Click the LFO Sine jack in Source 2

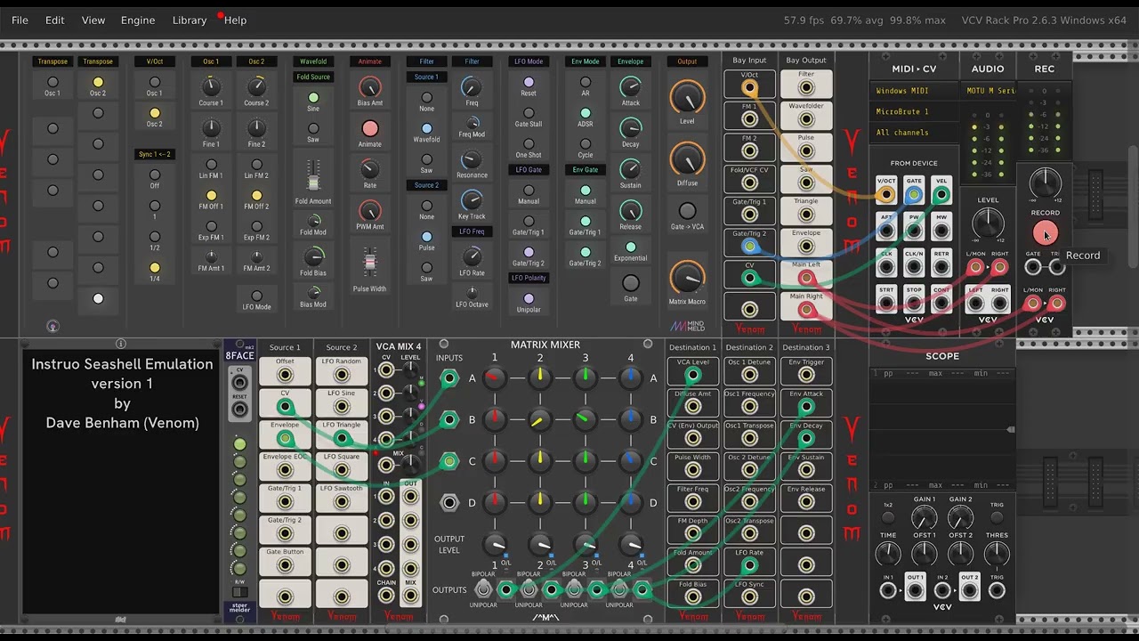pos(342,407)
